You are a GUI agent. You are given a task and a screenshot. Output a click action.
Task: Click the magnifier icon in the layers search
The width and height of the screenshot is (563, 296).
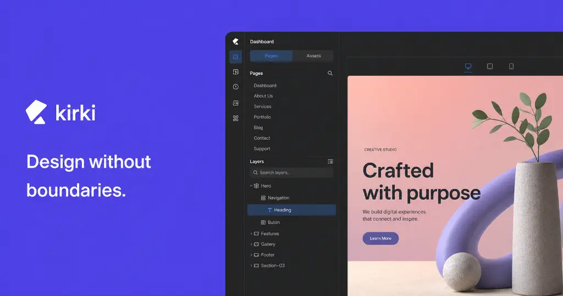point(255,173)
